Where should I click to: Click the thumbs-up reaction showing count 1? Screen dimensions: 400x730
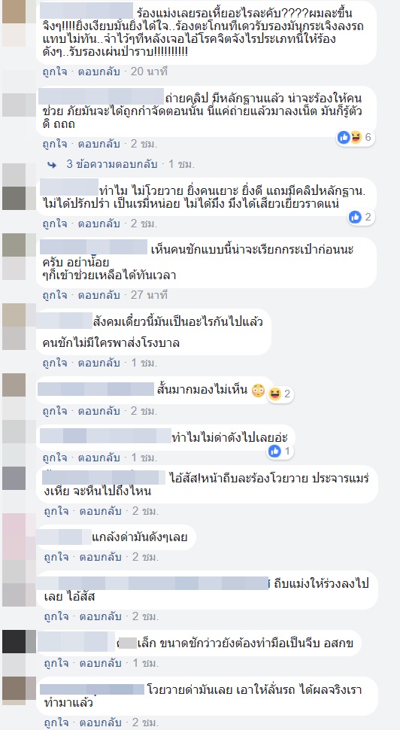274,451
